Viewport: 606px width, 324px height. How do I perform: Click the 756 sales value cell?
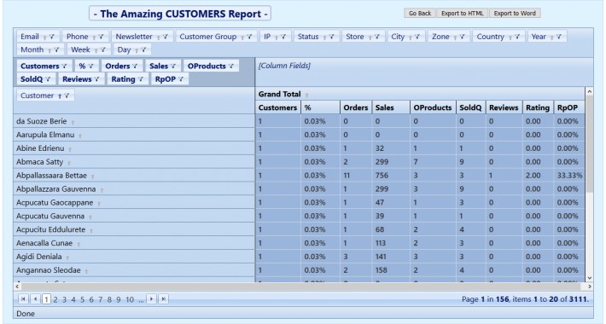click(x=391, y=176)
